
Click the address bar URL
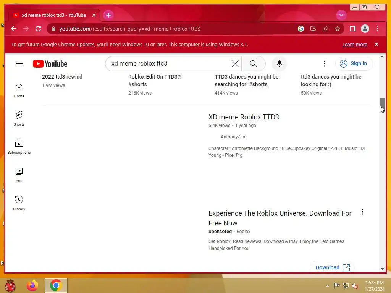point(130,29)
